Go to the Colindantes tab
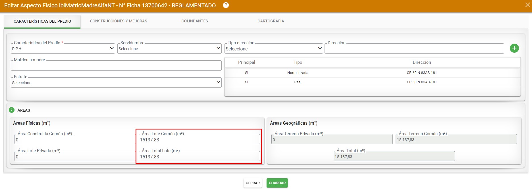532x189 pixels. pos(195,21)
